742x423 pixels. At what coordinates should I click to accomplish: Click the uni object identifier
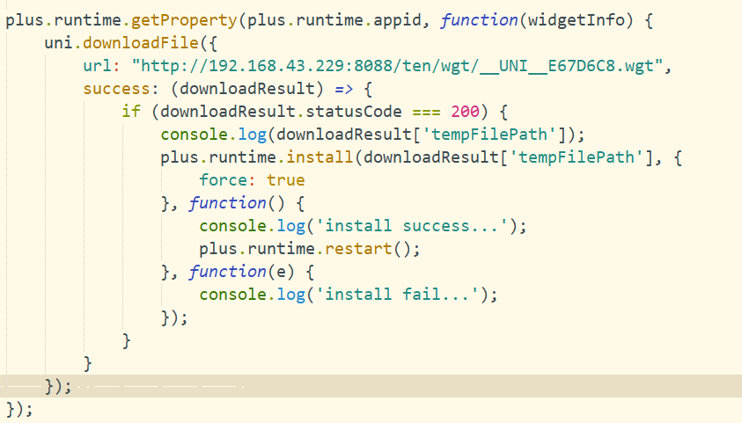tap(58, 43)
